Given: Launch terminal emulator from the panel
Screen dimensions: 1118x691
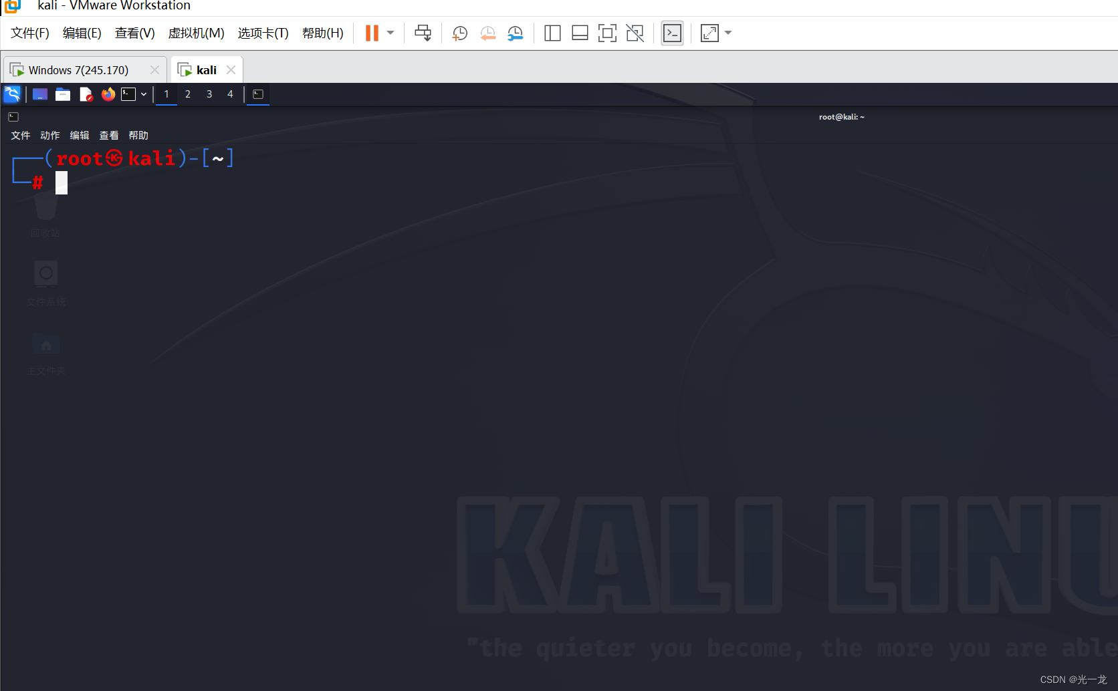Looking at the screenshot, I should [128, 94].
